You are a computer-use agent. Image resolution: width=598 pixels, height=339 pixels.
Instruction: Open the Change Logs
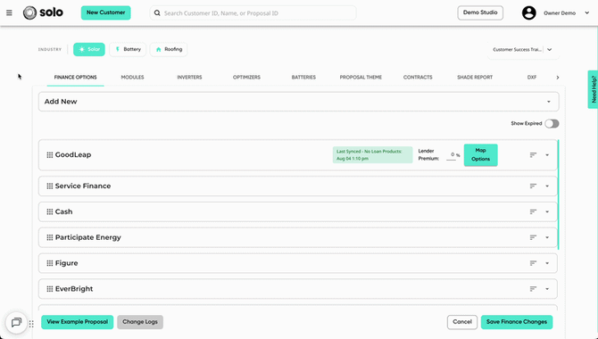click(x=140, y=322)
